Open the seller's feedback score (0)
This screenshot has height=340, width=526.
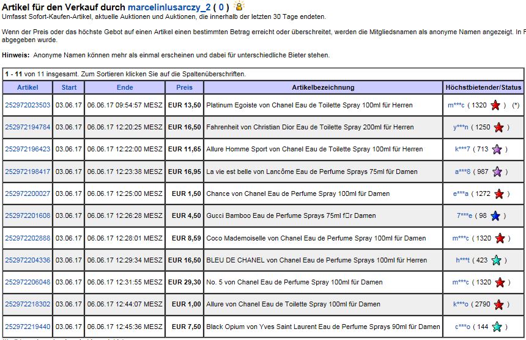pyautogui.click(x=221, y=7)
